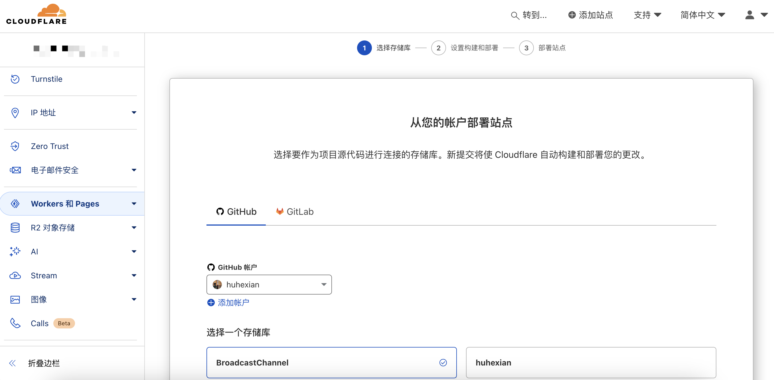Click the 添加帐户 link
774x380 pixels.
coord(234,303)
